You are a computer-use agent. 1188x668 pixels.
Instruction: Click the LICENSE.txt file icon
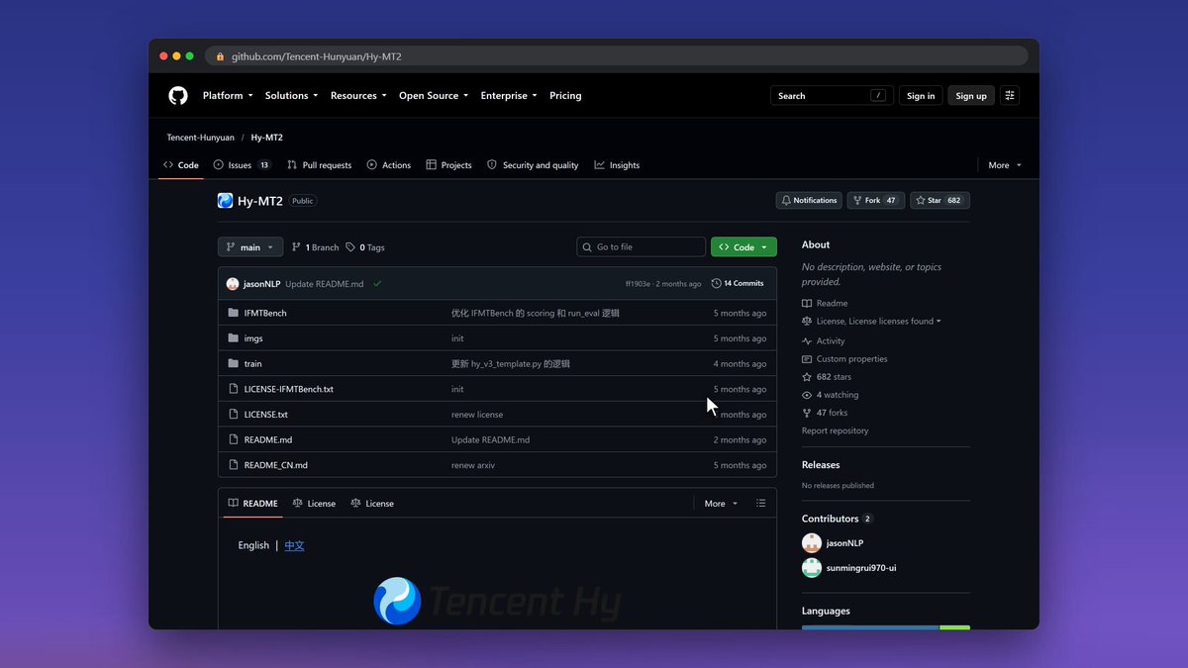234,415
